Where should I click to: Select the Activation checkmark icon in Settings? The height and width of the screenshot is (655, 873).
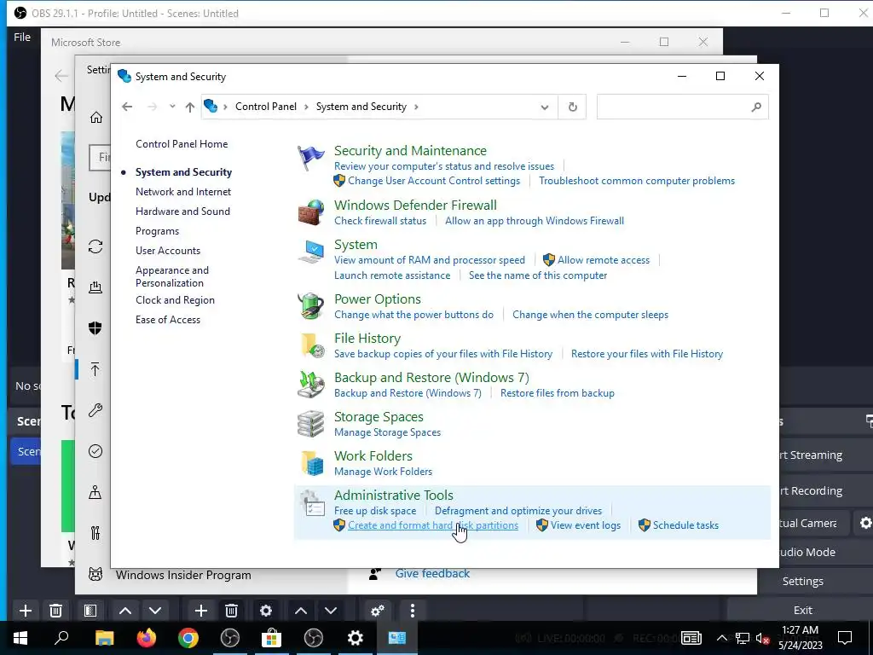pyautogui.click(x=95, y=451)
